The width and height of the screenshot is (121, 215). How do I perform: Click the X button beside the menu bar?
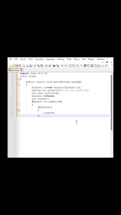[x=111, y=62]
